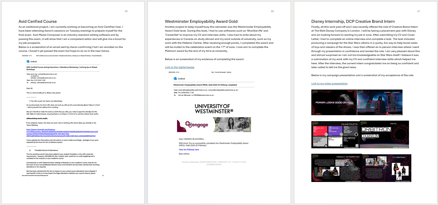Image resolution: width=438 pixels, height=205 pixels.
Task: Click page number "21" in the header
Action: point(419,11)
